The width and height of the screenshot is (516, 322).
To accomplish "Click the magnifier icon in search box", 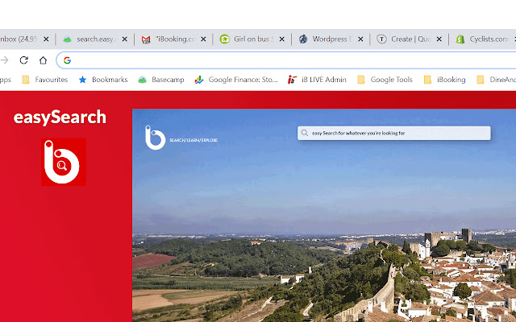I will click(x=305, y=133).
